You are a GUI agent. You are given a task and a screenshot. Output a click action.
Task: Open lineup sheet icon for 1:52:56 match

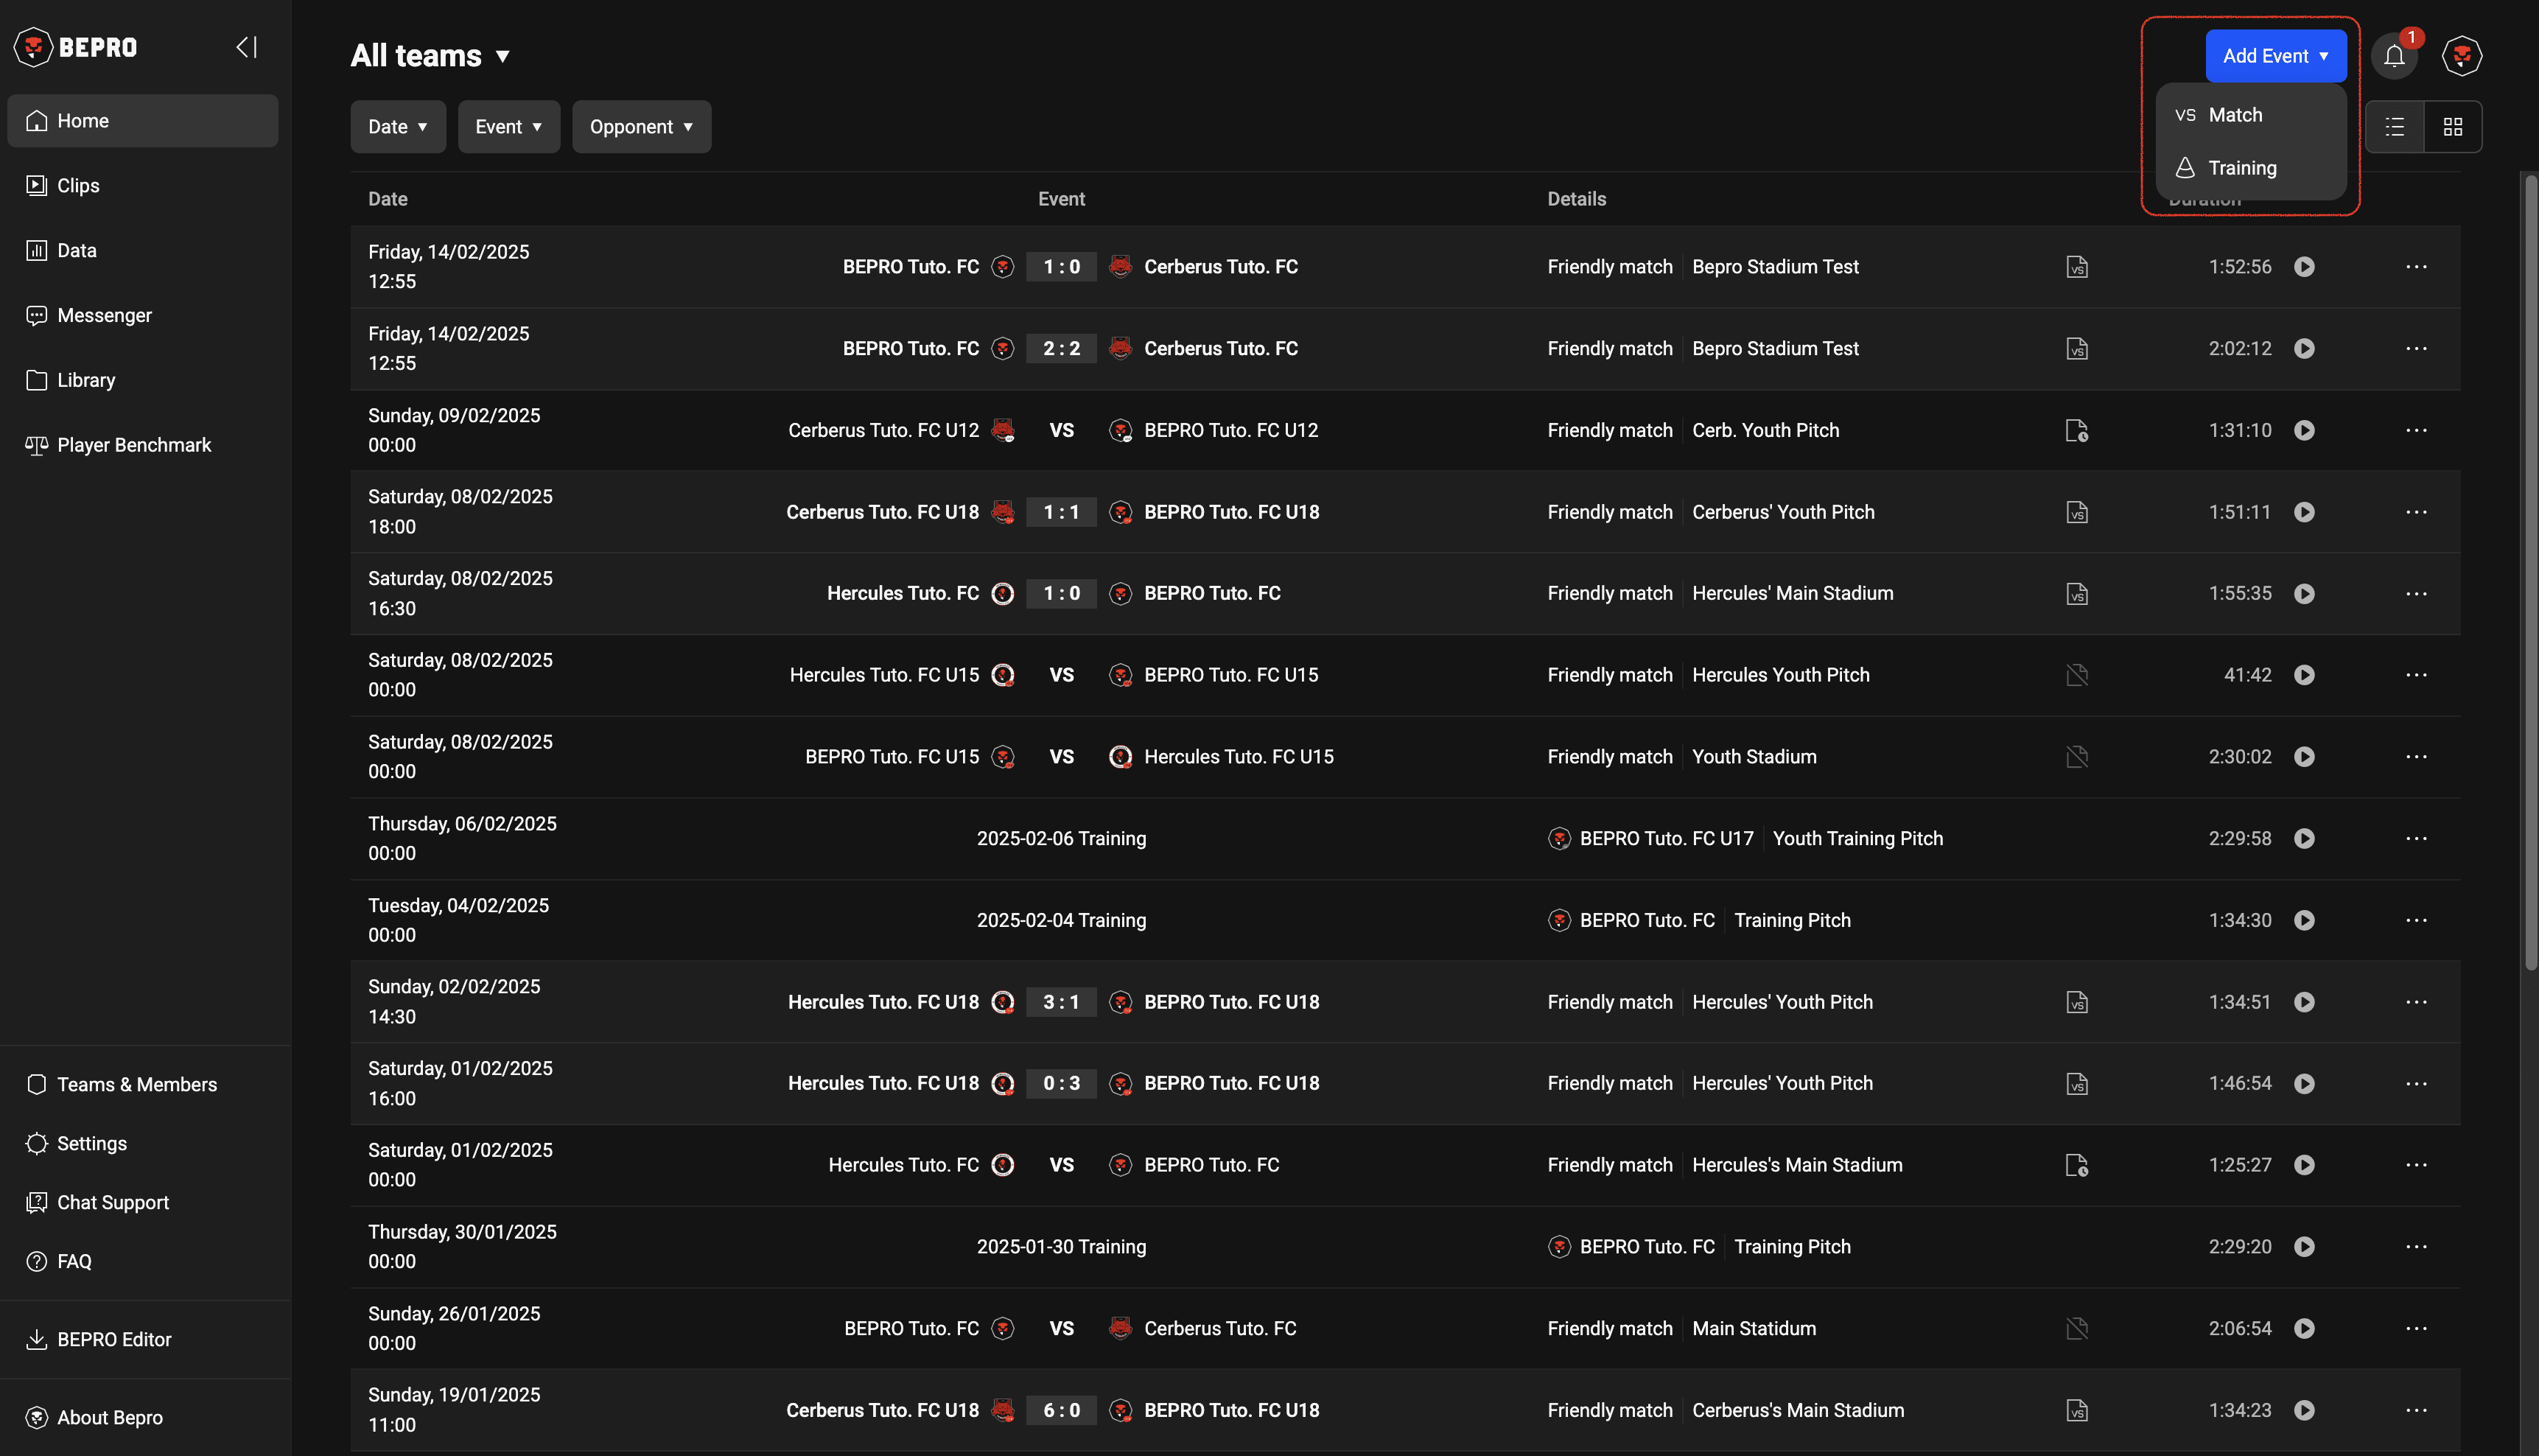click(2076, 267)
